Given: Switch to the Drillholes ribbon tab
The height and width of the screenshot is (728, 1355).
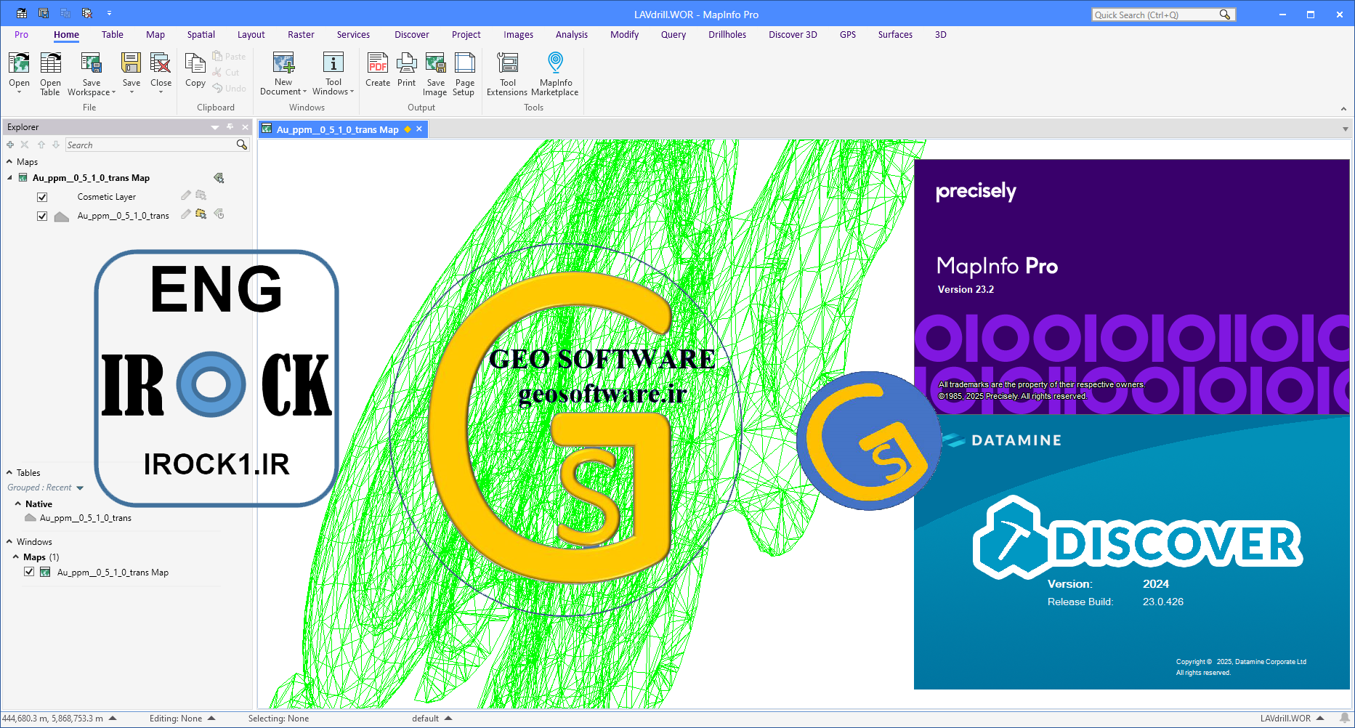Looking at the screenshot, I should (x=727, y=35).
